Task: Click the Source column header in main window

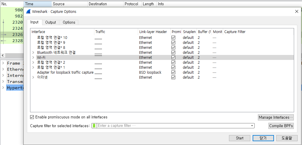Action: [x=70, y=4]
